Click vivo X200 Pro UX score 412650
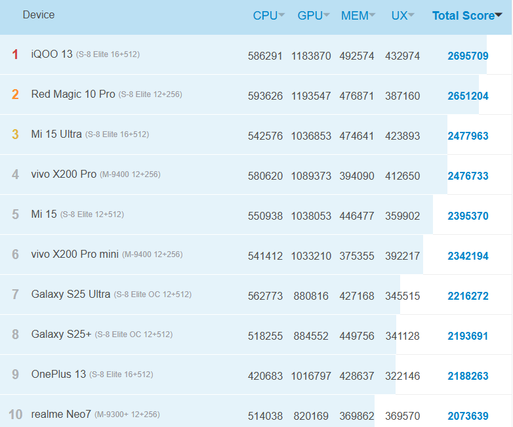Image resolution: width=513 pixels, height=427 pixels. coord(402,176)
